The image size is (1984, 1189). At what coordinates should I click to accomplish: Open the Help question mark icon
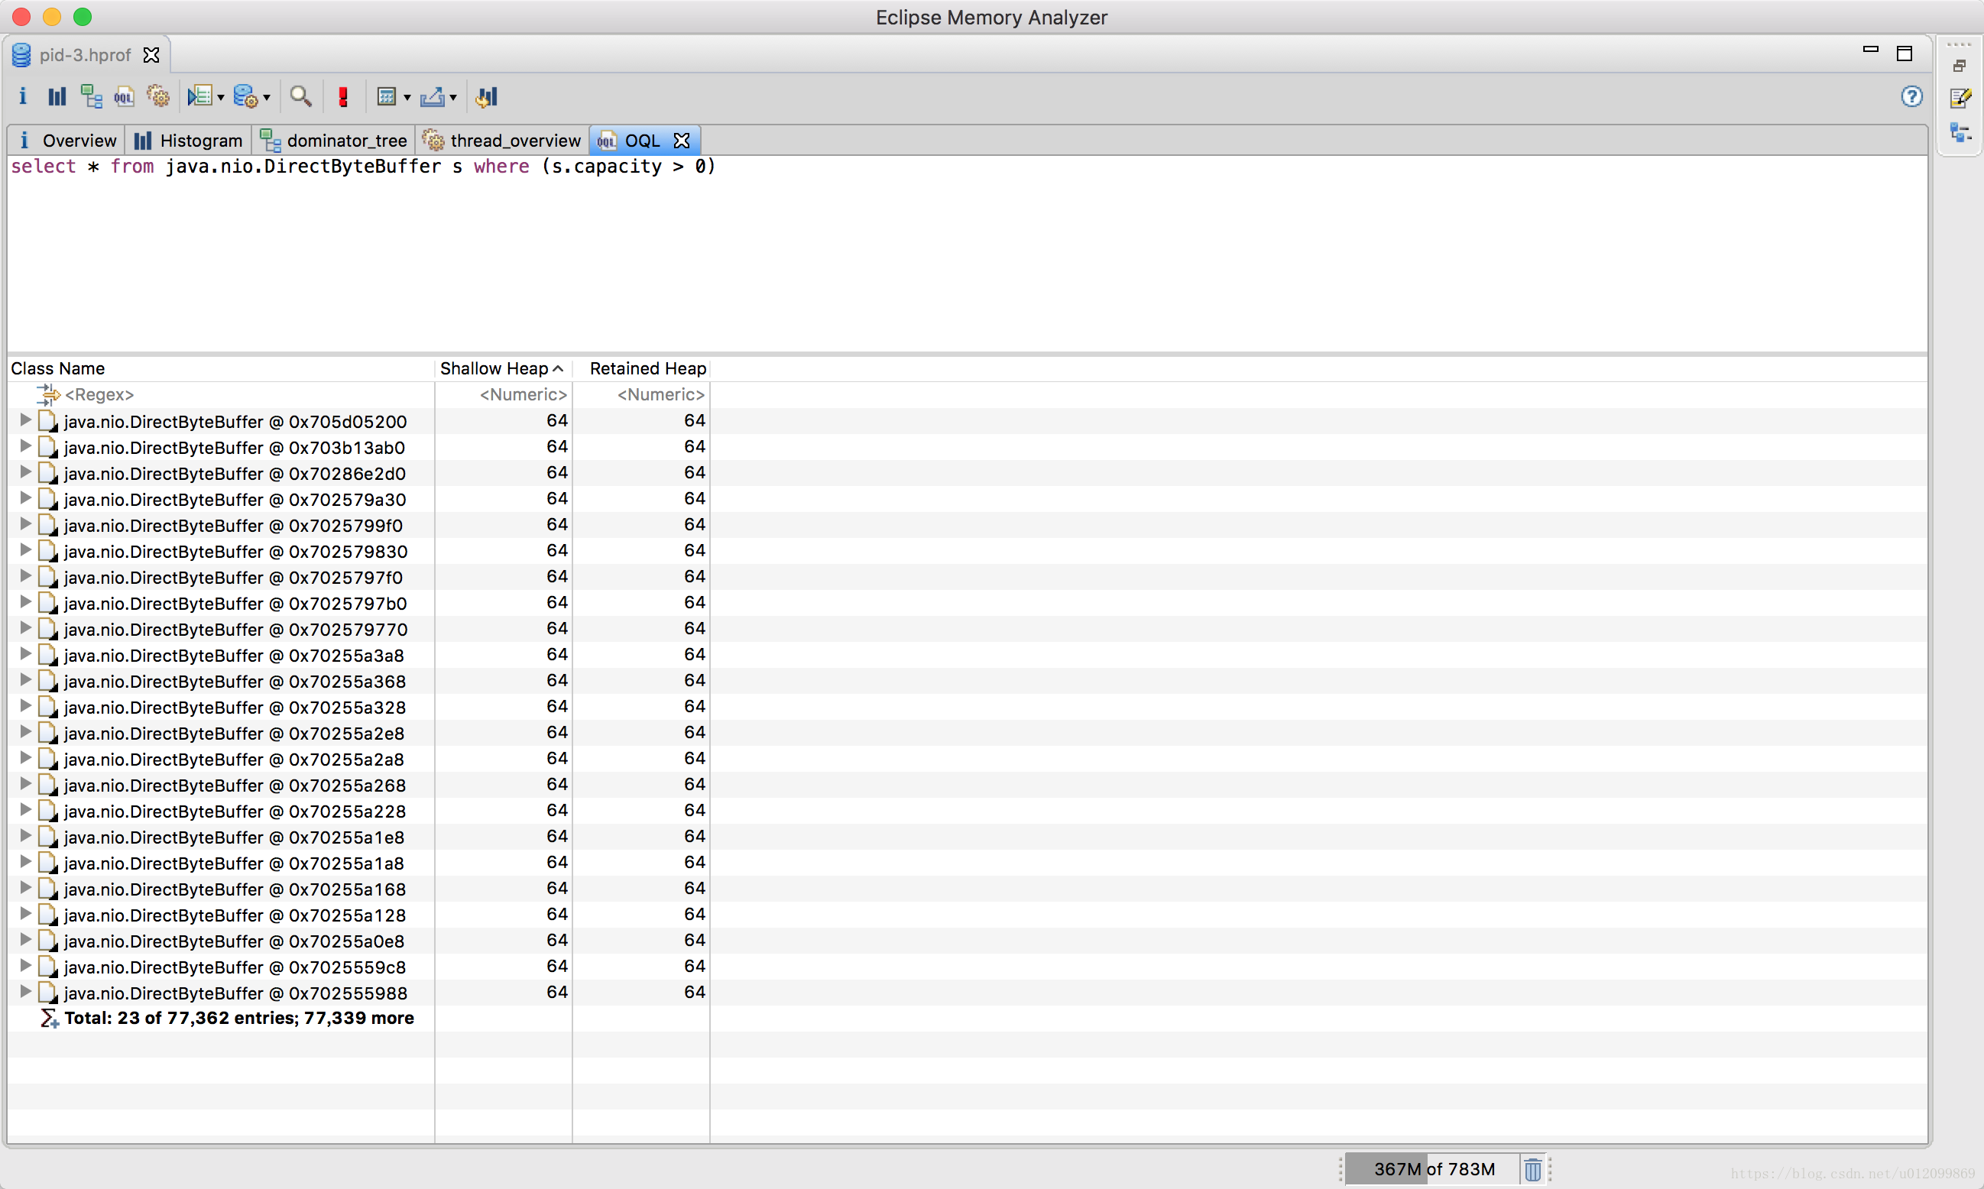[x=1912, y=97]
